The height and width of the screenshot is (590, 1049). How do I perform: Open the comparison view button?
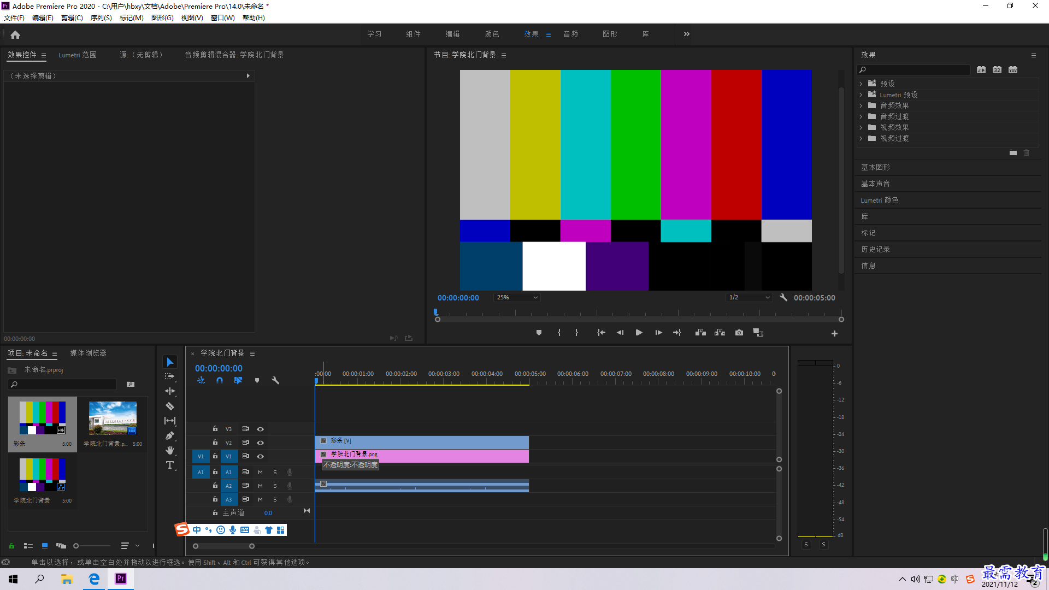(x=758, y=333)
